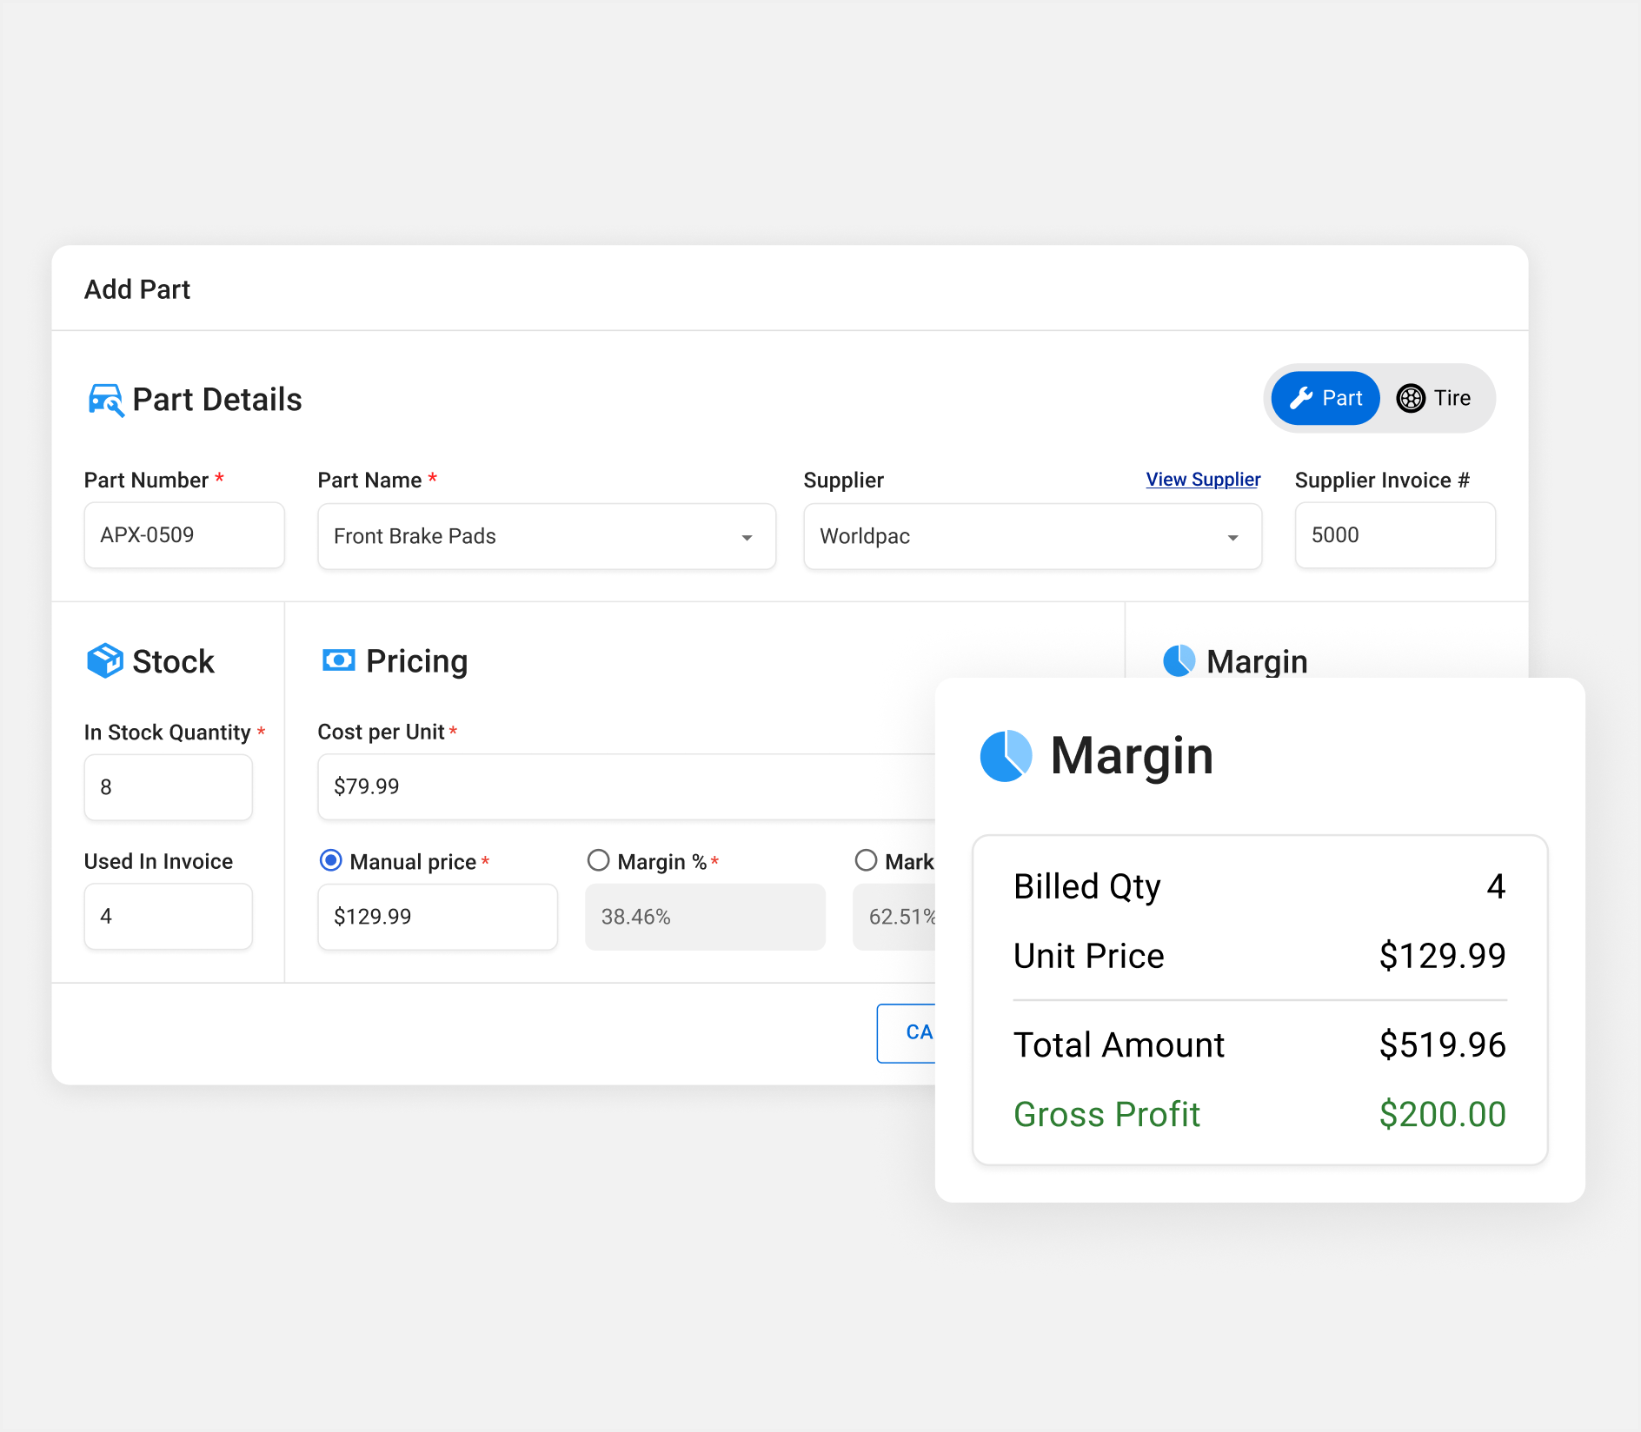Click the Margin % field 38.46%

705,917
